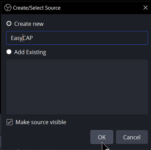
Task: Click the Create/Select Source title text
Action: (x=37, y=8)
